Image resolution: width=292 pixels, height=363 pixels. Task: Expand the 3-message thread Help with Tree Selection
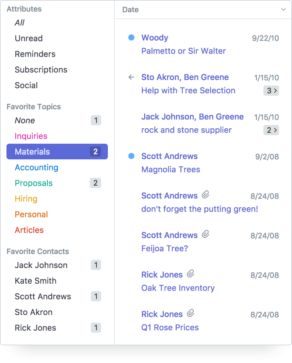pos(271,91)
